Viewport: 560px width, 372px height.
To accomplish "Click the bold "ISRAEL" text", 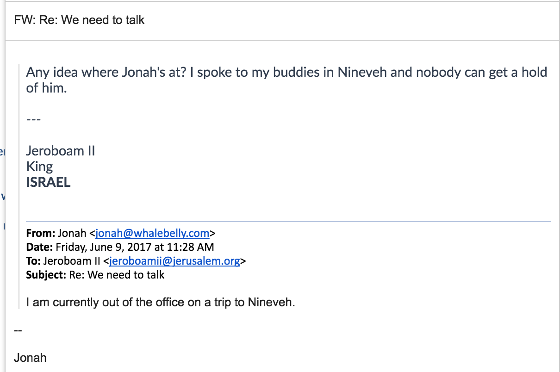I will pyautogui.click(x=48, y=182).
